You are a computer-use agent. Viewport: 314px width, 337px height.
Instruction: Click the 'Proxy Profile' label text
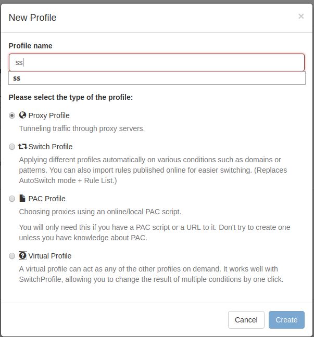pyautogui.click(x=49, y=115)
